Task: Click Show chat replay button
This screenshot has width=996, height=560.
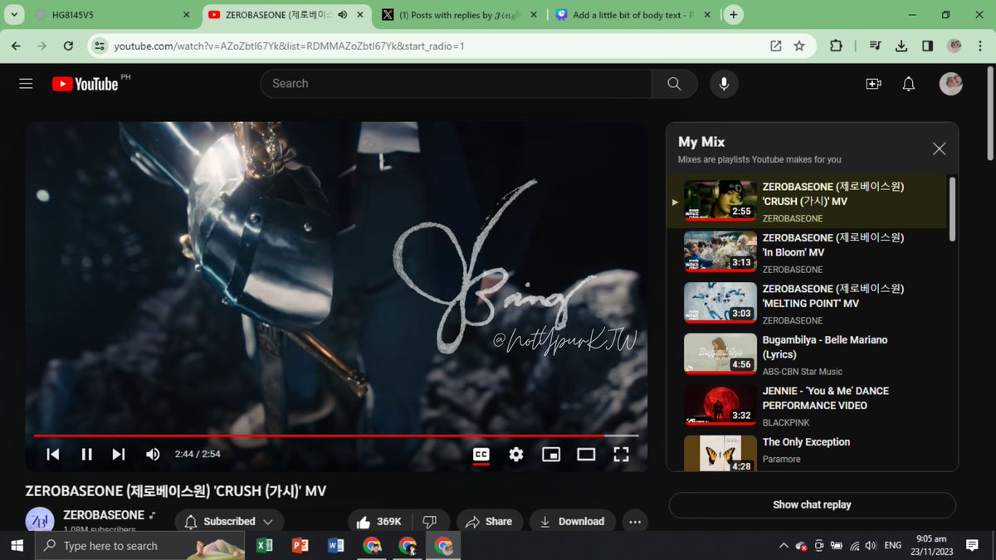Action: tap(812, 504)
